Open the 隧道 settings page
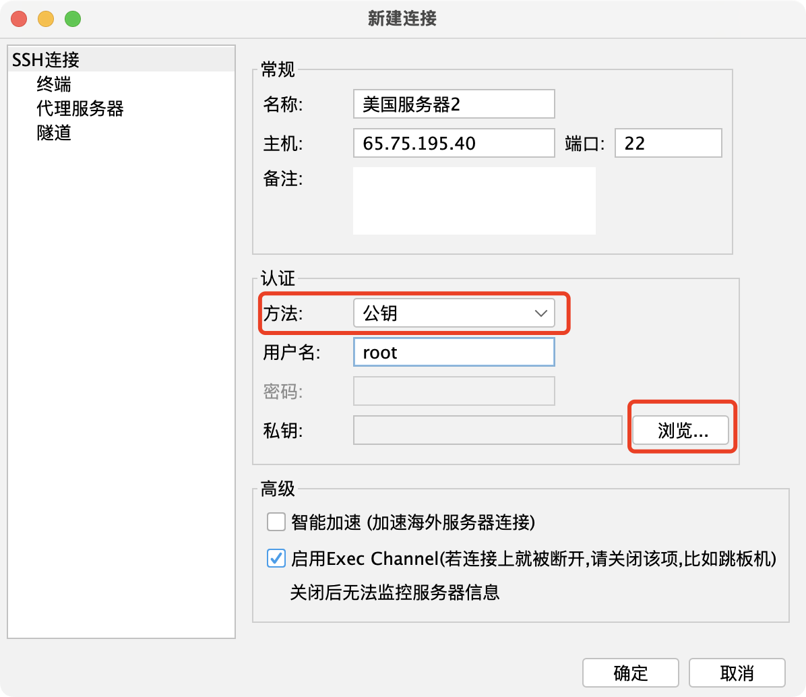Screen dimensions: 806x697 coord(53,133)
